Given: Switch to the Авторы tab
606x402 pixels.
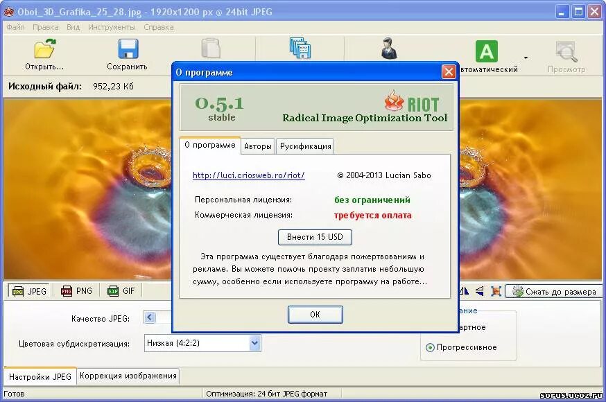Looking at the screenshot, I should point(257,146).
